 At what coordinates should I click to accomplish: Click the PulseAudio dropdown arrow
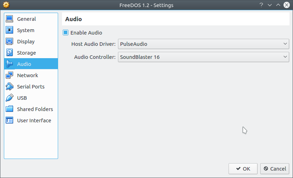click(x=285, y=44)
